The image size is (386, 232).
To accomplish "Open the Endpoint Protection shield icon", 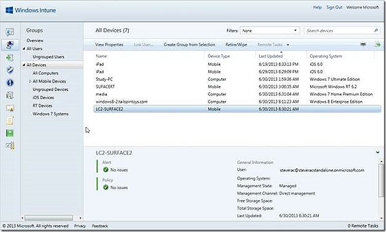I will [10, 70].
